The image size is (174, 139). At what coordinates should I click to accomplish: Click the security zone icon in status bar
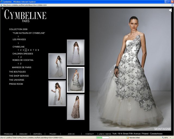(x=128, y=138)
